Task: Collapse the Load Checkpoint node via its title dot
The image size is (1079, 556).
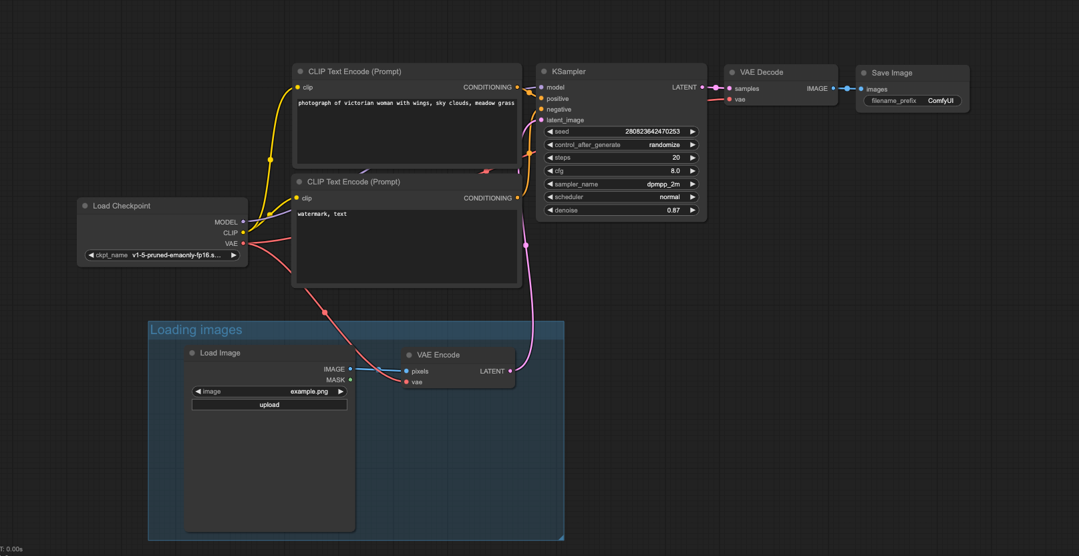Action: [x=85, y=206]
